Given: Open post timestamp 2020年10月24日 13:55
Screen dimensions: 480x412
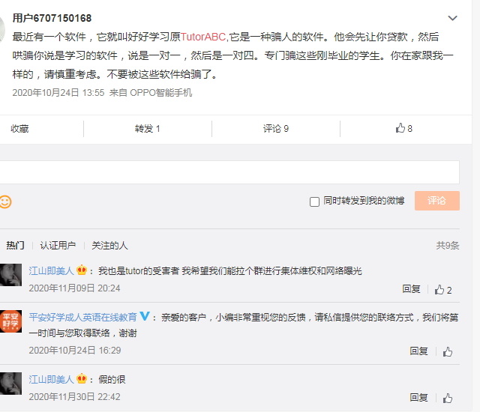Looking at the screenshot, I should [x=58, y=93].
